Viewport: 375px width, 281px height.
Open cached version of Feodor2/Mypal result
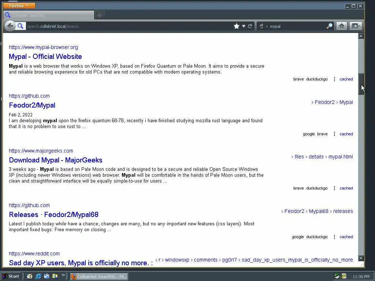(346, 134)
